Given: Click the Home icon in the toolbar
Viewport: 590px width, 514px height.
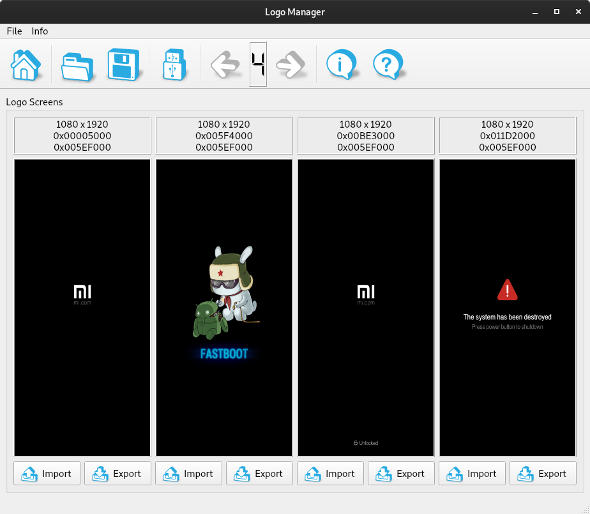Looking at the screenshot, I should 26,64.
